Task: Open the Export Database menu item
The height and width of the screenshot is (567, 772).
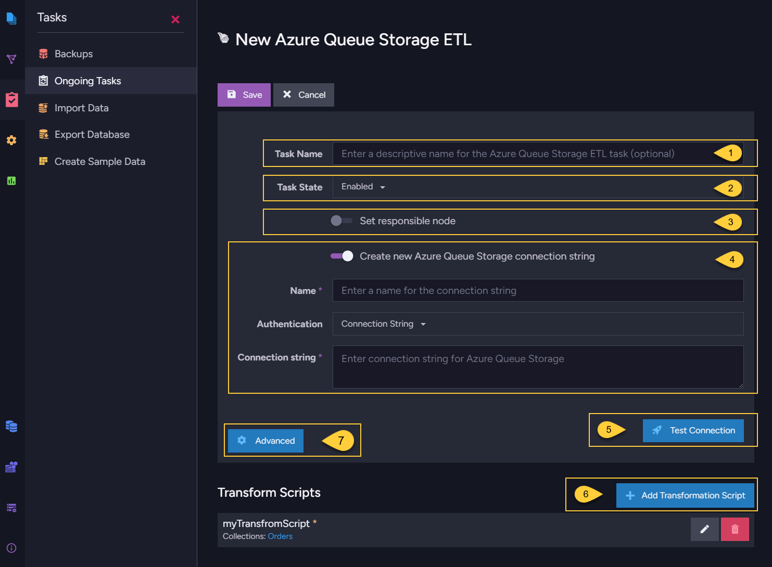Action: [111, 134]
